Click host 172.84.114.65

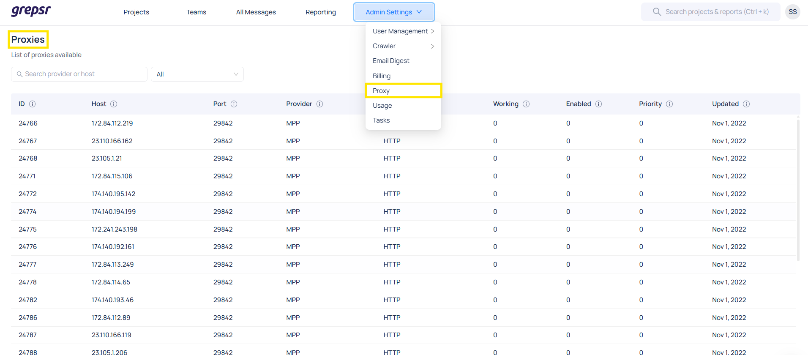coord(111,282)
